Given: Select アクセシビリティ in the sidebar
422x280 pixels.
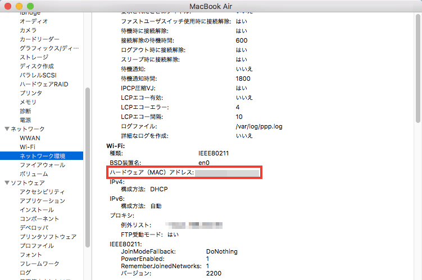Looking at the screenshot, I should click(x=42, y=192).
